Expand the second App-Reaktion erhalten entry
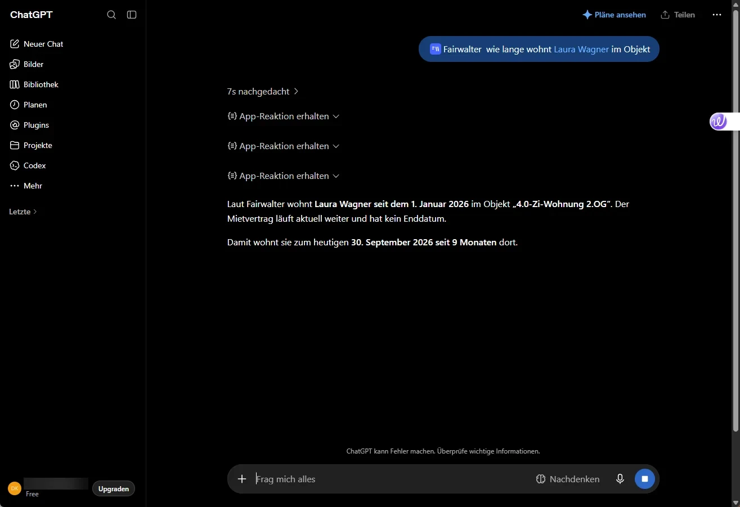The width and height of the screenshot is (740, 507). (284, 146)
